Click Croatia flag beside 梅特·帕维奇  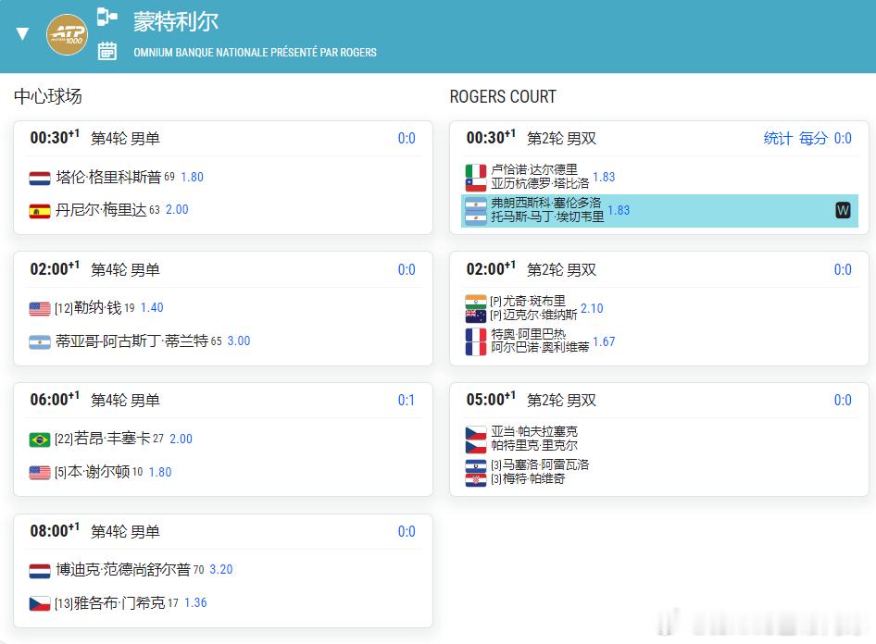(476, 480)
